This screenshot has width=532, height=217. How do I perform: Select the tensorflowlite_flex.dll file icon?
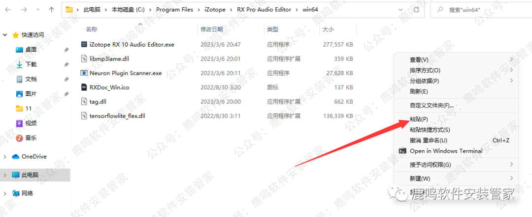84,115
